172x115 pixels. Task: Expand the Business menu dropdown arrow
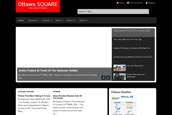(38, 20)
